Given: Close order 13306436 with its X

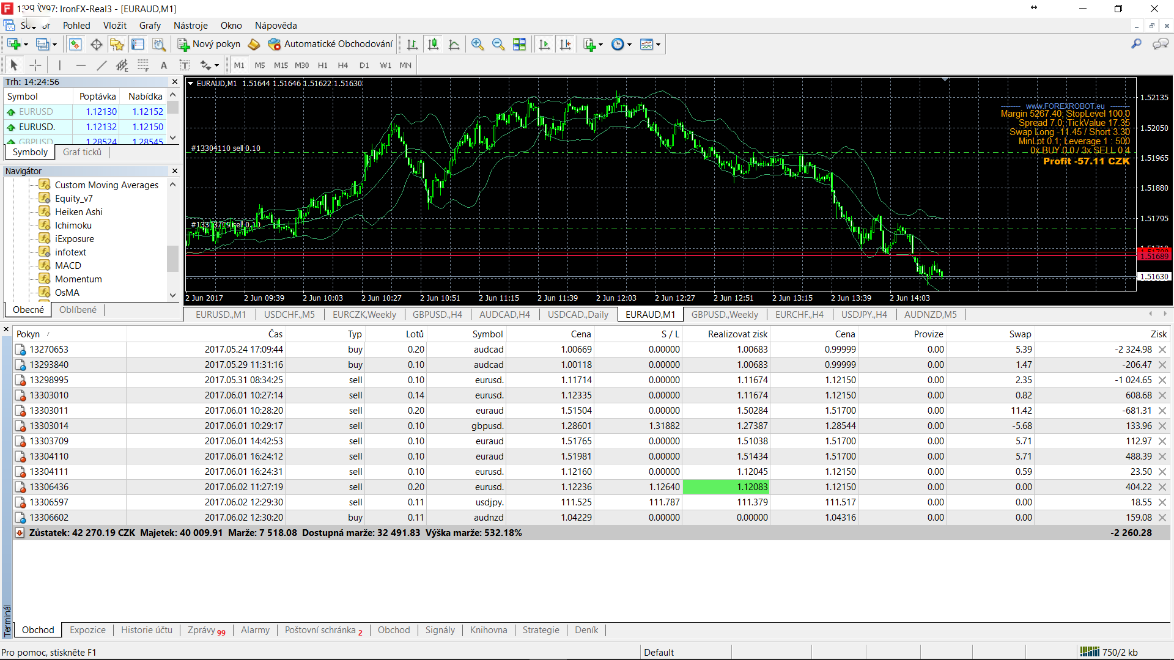Looking at the screenshot, I should [1162, 487].
